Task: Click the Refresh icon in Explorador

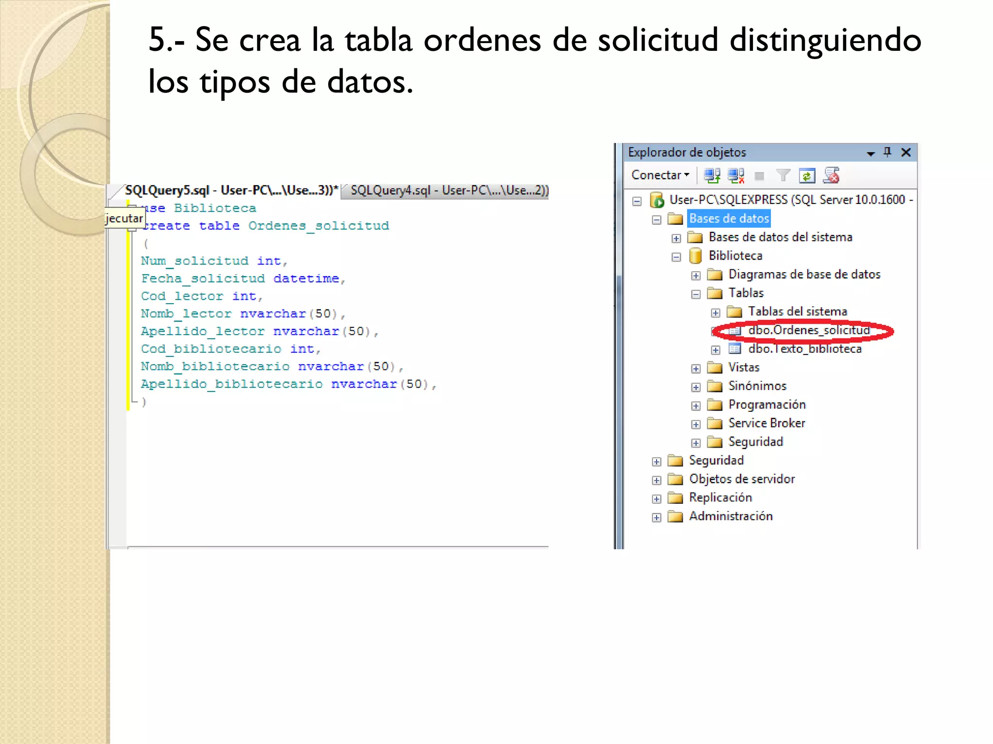Action: point(807,175)
